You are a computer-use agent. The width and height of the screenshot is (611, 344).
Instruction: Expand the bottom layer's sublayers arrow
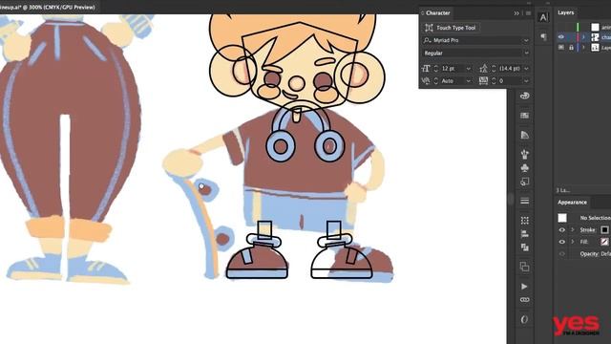click(583, 47)
